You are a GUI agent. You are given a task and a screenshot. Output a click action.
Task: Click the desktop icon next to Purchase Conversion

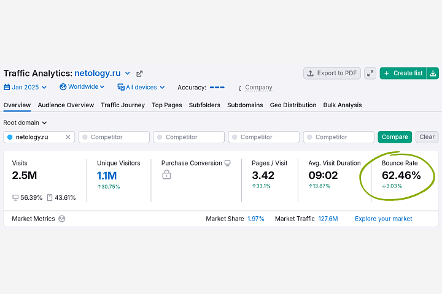click(228, 163)
